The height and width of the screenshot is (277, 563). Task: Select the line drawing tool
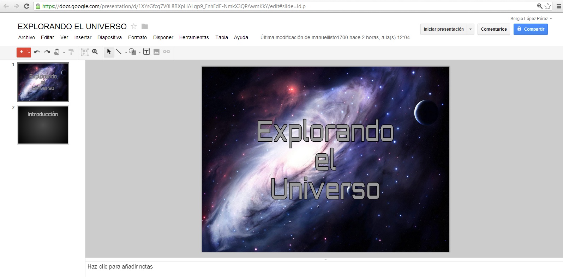pyautogui.click(x=119, y=52)
